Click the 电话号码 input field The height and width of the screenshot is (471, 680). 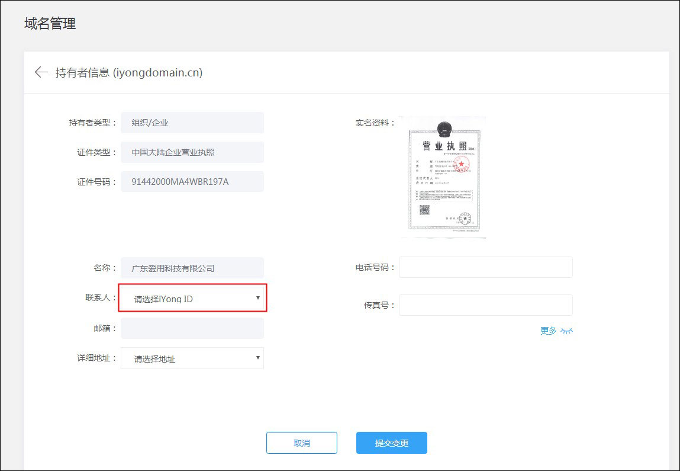485,267
